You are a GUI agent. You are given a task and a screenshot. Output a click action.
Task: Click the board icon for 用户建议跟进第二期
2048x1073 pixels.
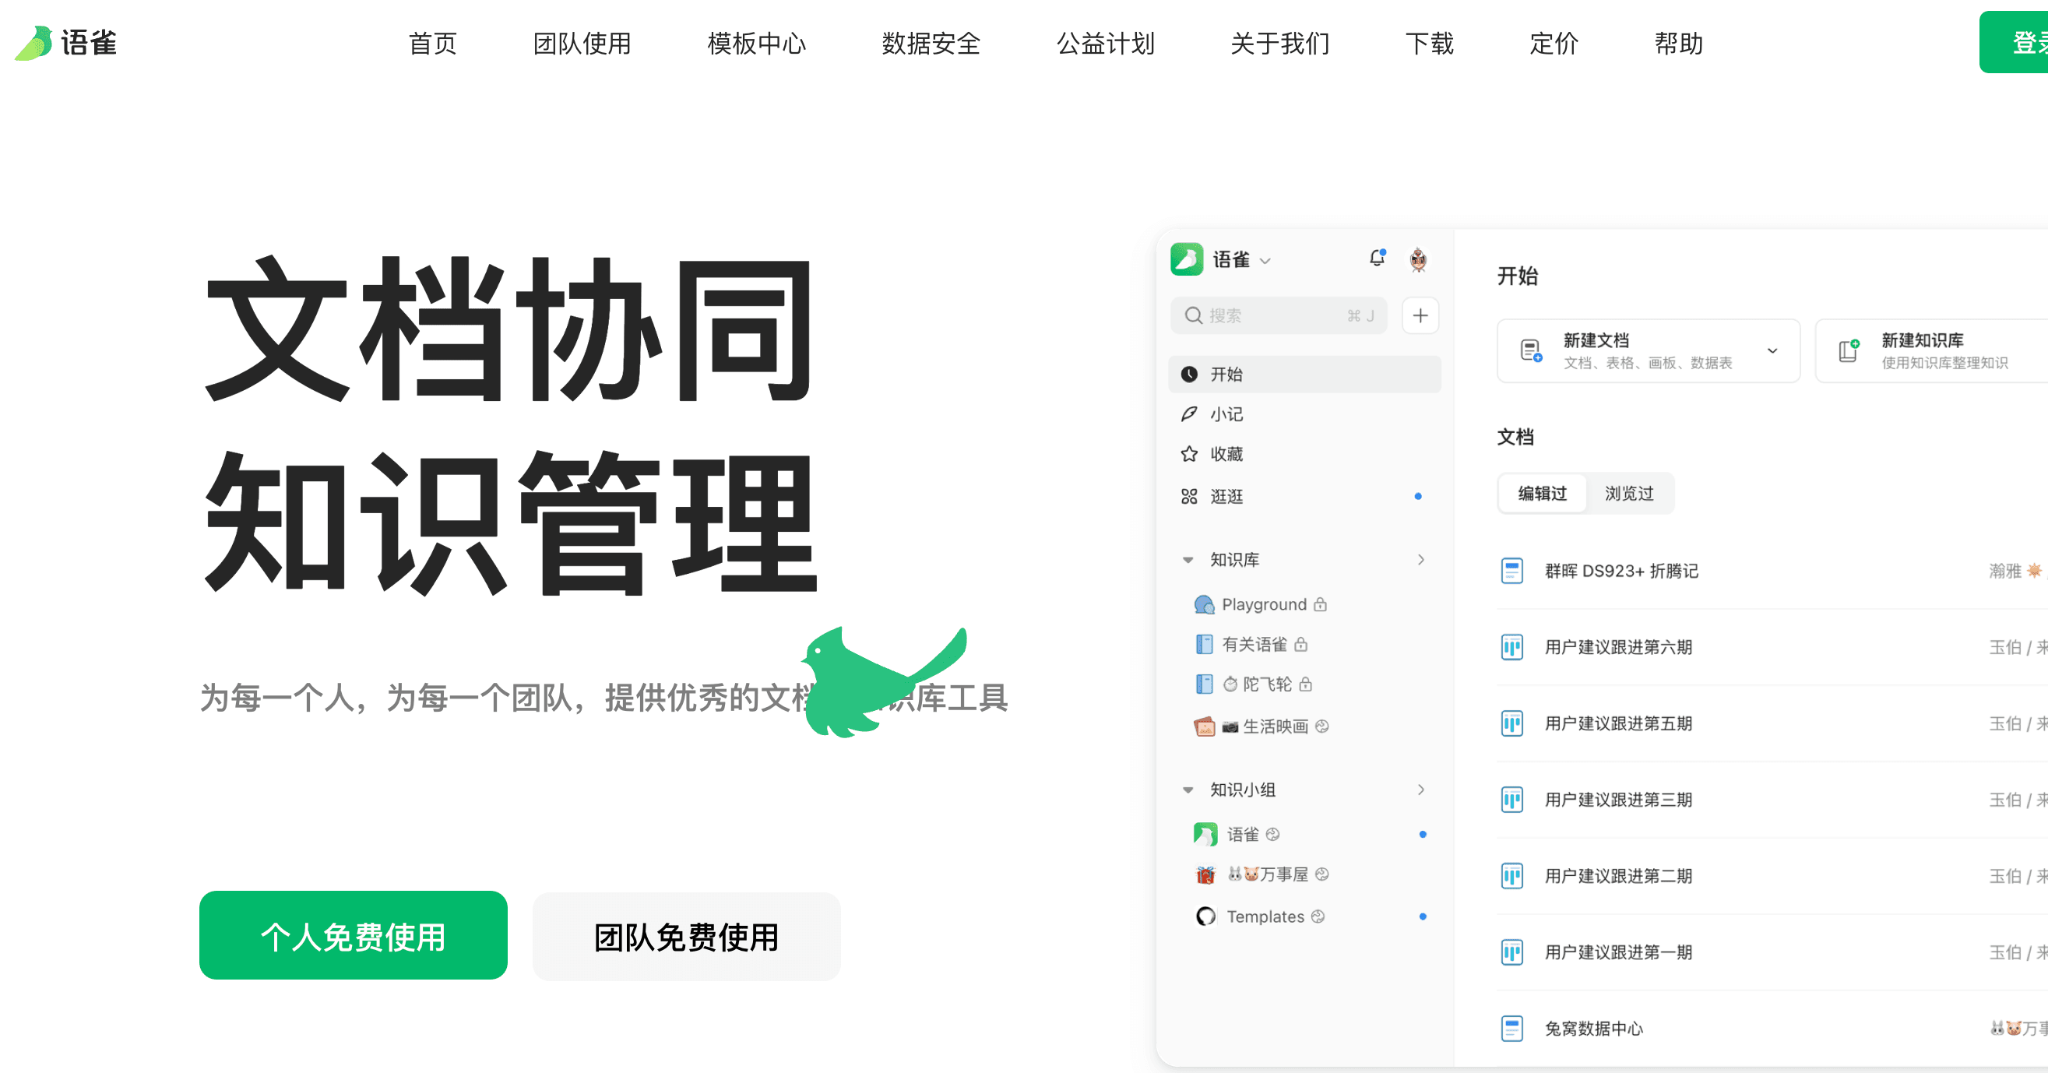point(1511,876)
